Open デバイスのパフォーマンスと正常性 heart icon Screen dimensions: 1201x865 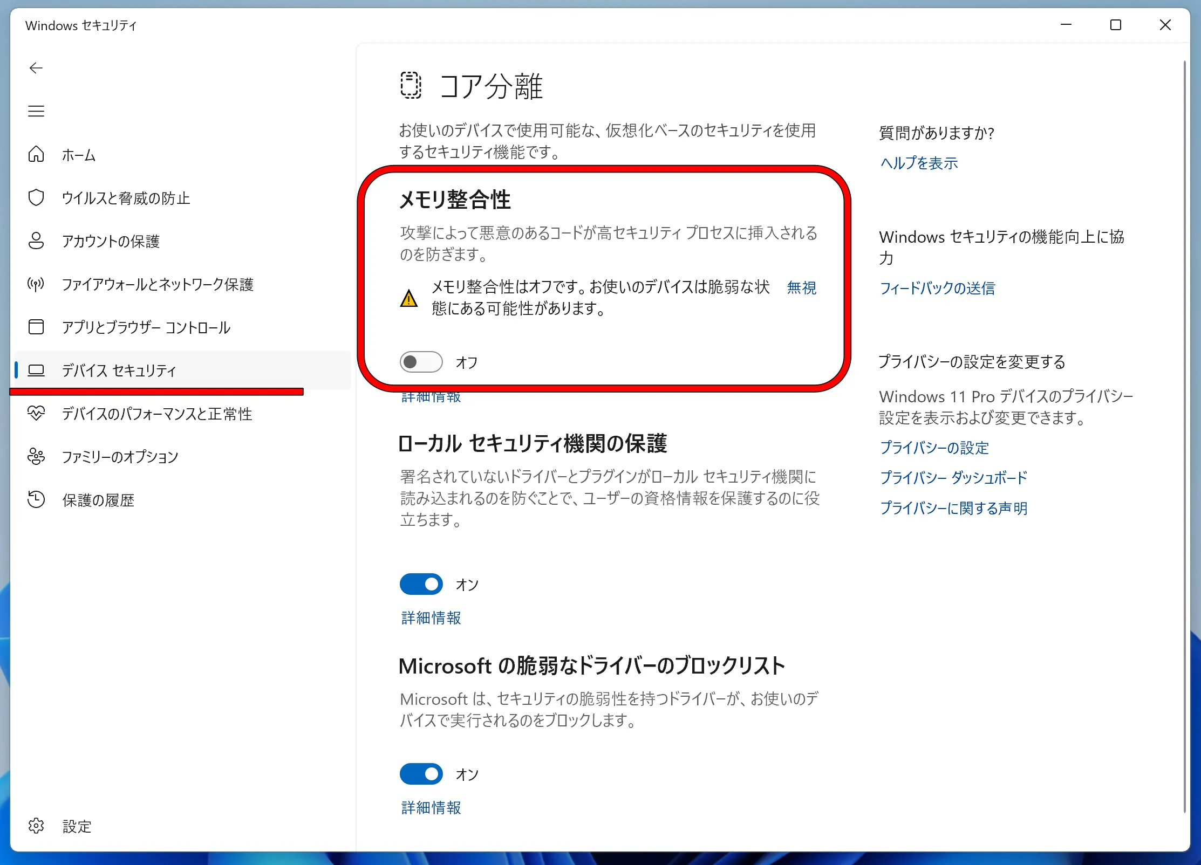(36, 414)
